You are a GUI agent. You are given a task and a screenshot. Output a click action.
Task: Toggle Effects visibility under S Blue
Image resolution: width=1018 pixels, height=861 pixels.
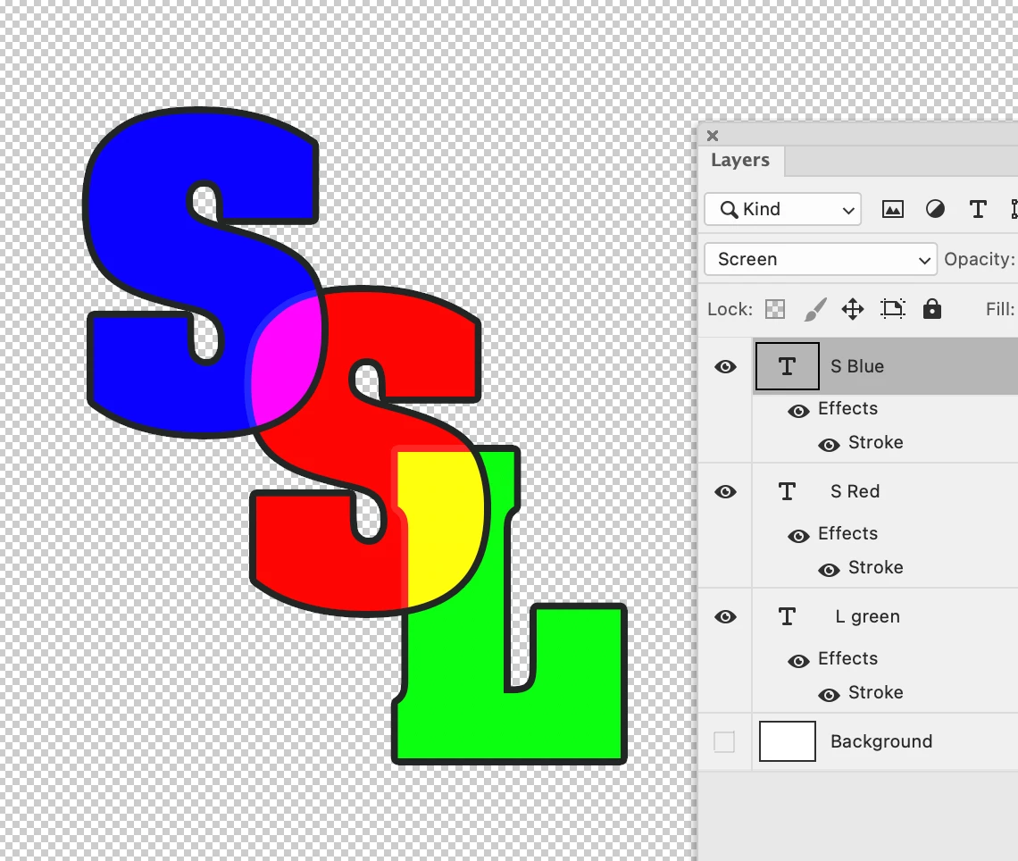tap(798, 411)
